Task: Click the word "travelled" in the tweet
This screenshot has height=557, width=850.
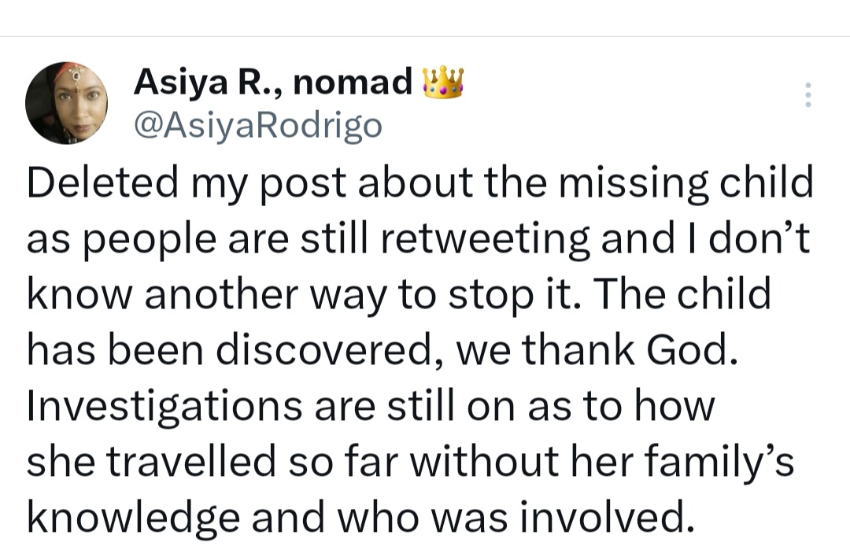Action: pos(190,462)
